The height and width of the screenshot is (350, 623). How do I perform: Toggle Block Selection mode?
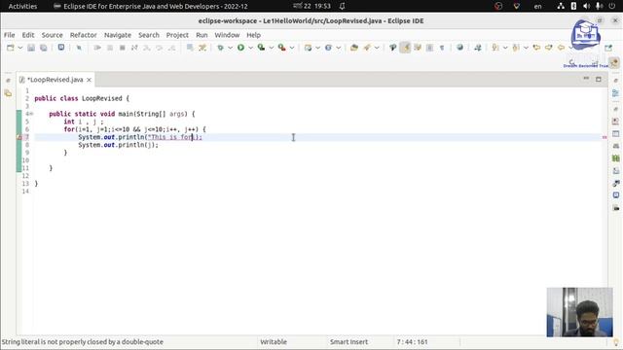[429, 48]
